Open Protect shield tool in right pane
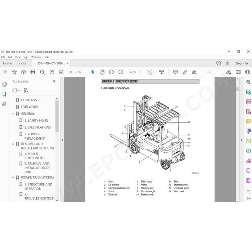 pyautogui.click(x=248, y=171)
